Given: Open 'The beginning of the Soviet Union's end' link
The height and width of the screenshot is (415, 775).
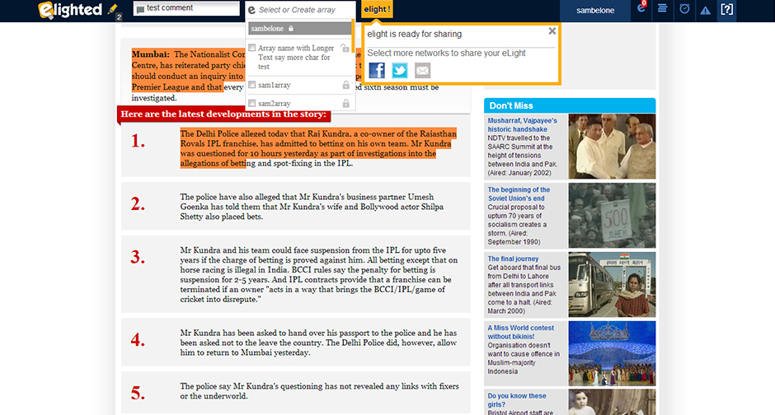Looking at the screenshot, I should [519, 194].
